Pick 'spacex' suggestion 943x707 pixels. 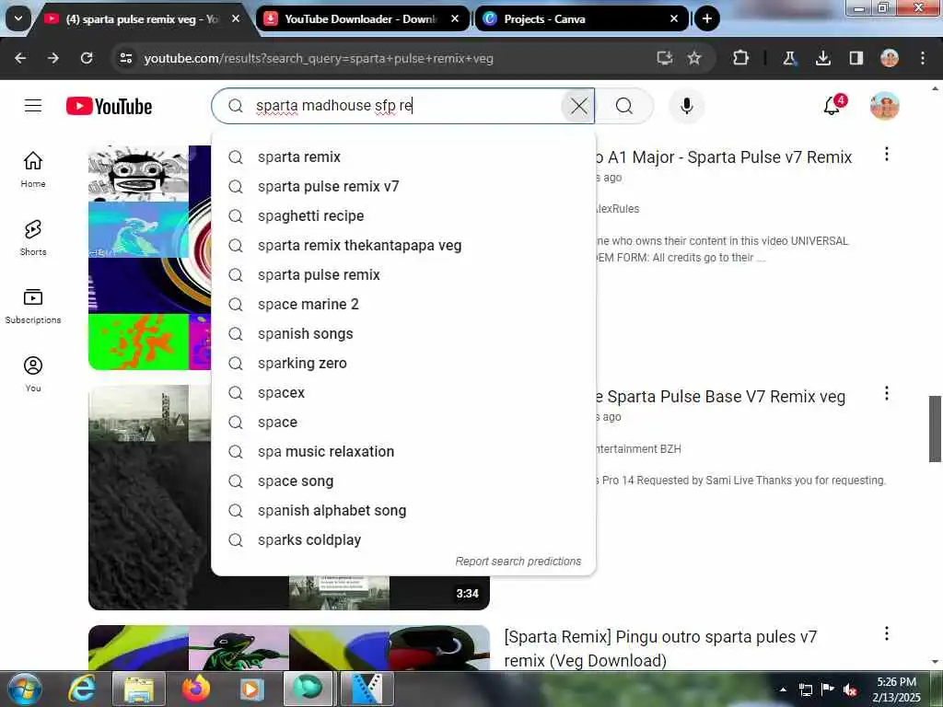click(x=403, y=392)
